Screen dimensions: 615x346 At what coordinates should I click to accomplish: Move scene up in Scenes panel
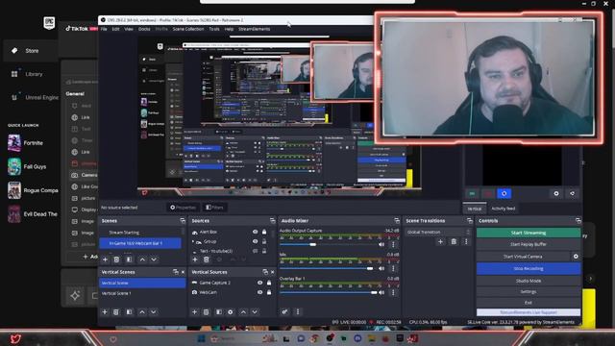pos(142,259)
